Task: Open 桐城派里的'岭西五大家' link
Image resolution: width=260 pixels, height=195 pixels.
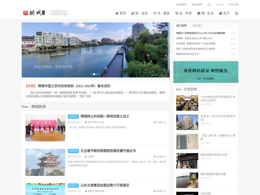Action: [214, 155]
